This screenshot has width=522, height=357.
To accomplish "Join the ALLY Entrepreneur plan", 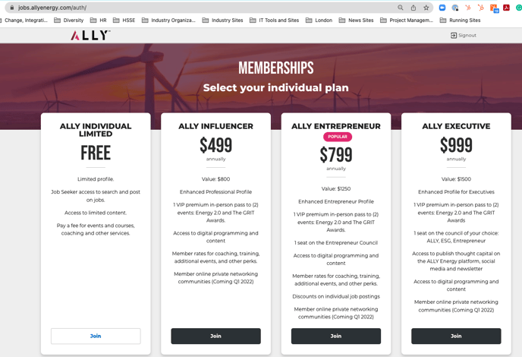I will (x=336, y=336).
